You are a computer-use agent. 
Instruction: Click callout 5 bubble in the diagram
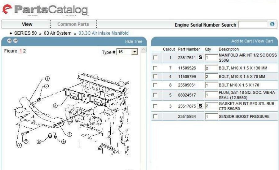(64, 142)
